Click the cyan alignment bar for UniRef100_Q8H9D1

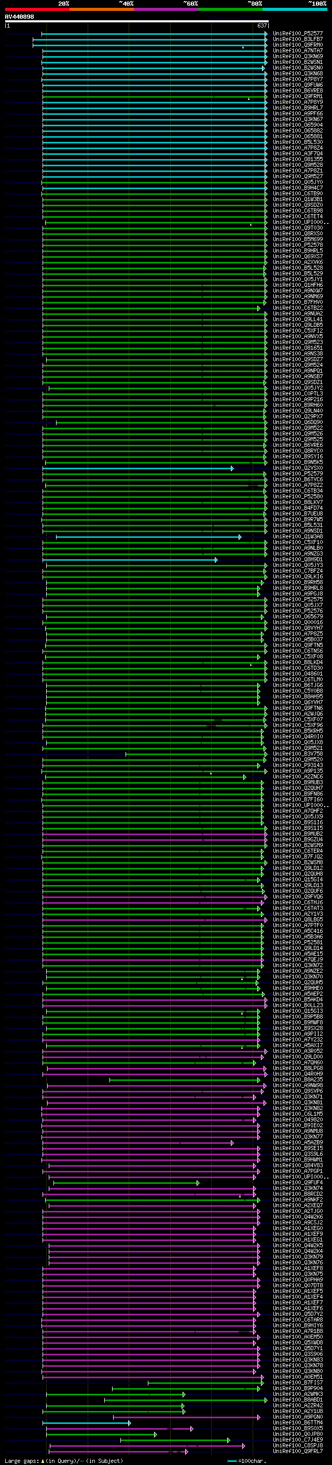coord(130,560)
